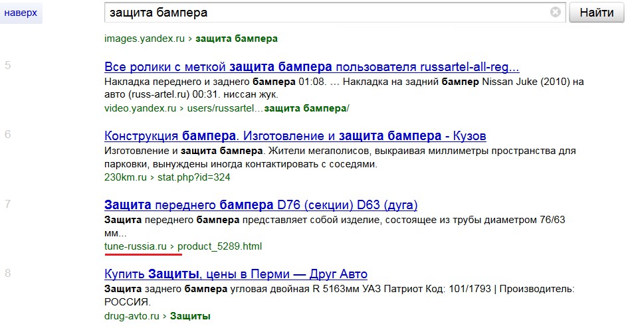Click snippet line авто (russ-artel.ru) 00:31. ниссан жук.
This screenshot has height=328, width=636.
coord(191,95)
